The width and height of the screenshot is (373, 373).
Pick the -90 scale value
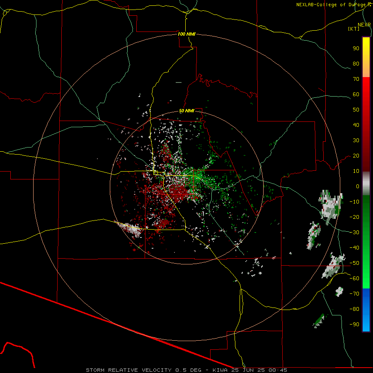354,325
